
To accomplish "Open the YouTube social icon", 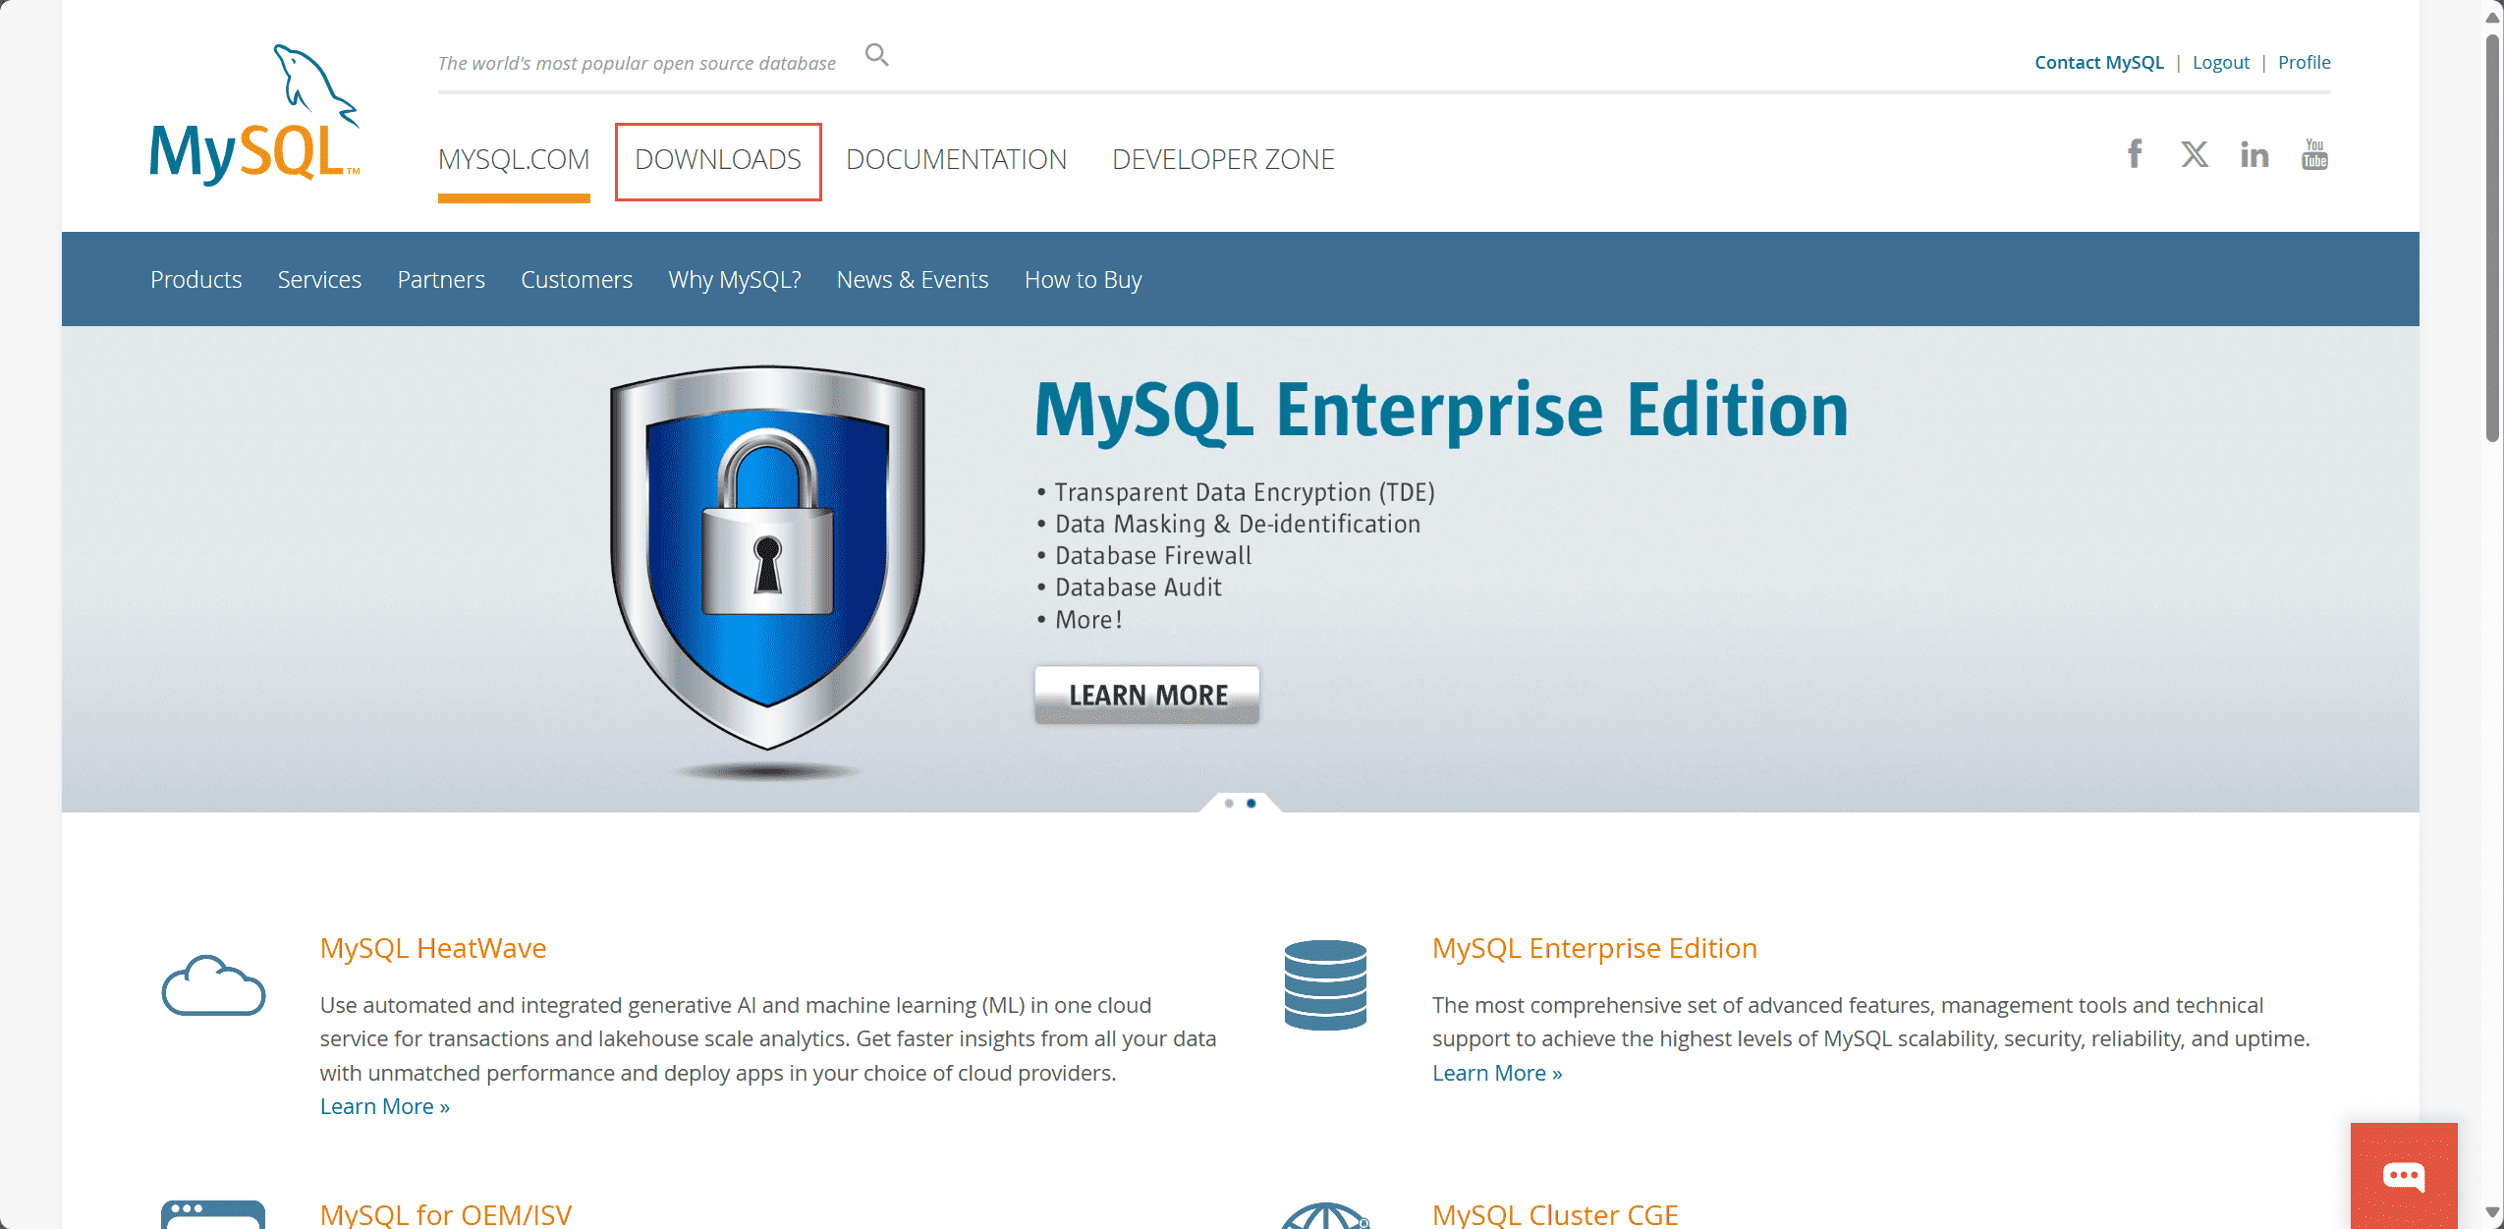I will [x=2314, y=154].
